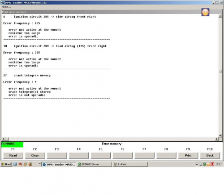Open the Windows Start button
The height and width of the screenshot is (195, 224).
click(x=6, y=164)
